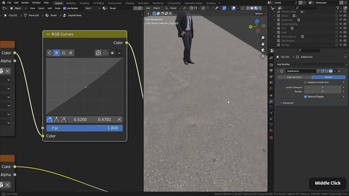Screen dimensions: 349x196
Task: Open the Window menu
Action: tap(37, 3)
